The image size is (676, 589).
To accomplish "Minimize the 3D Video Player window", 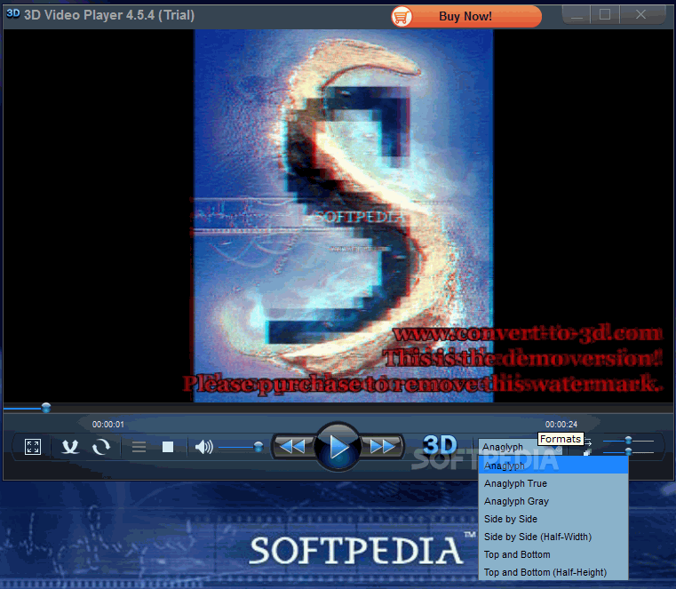I will [577, 15].
